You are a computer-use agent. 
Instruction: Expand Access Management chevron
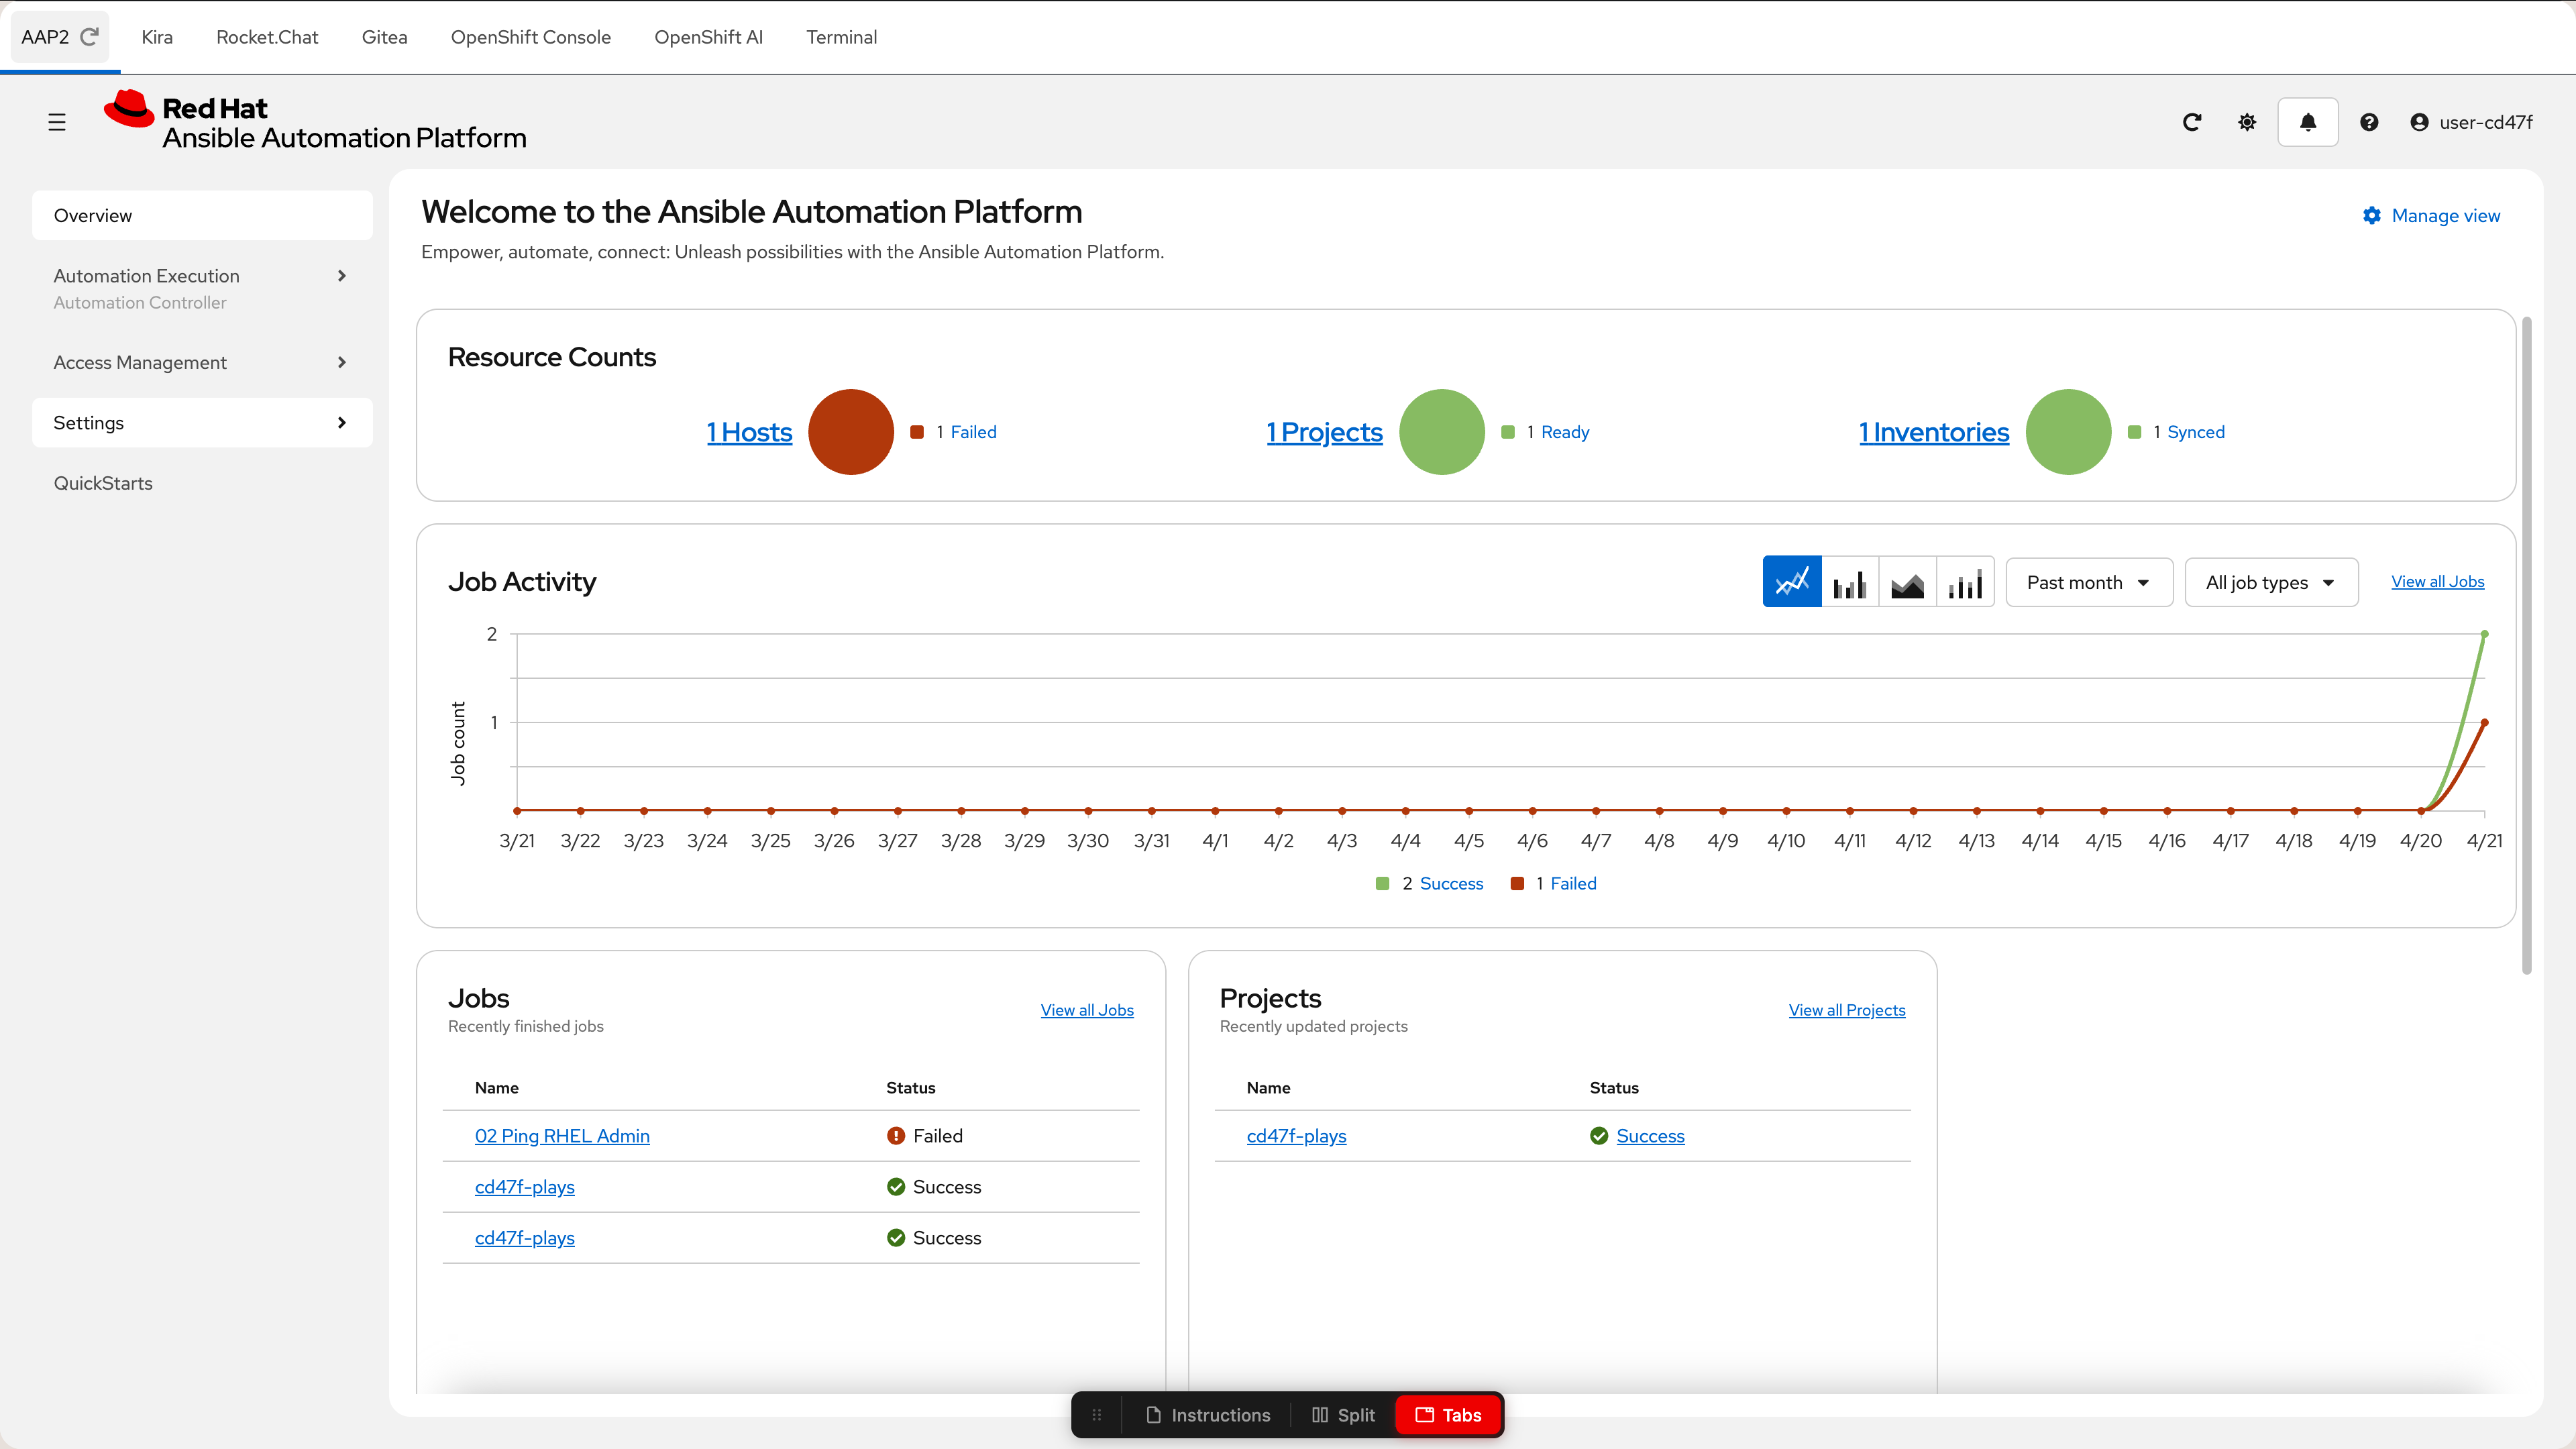click(342, 362)
